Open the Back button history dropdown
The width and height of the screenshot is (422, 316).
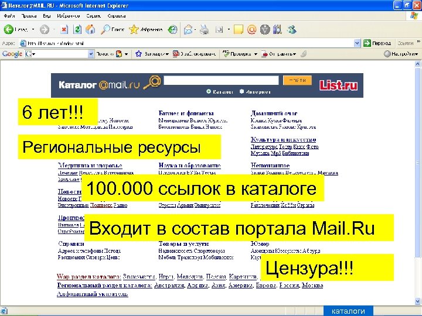33,29
